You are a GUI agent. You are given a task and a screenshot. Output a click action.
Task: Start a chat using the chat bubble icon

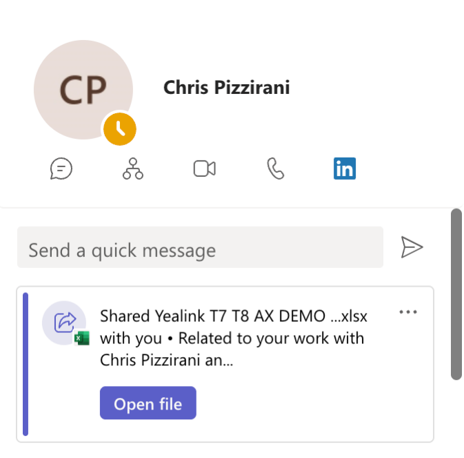coord(61,169)
